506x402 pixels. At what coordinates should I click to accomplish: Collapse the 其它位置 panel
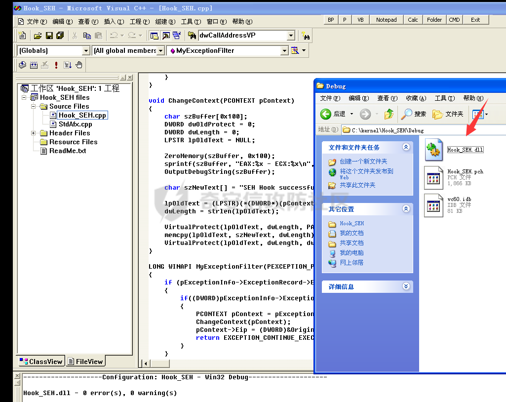tap(406, 209)
